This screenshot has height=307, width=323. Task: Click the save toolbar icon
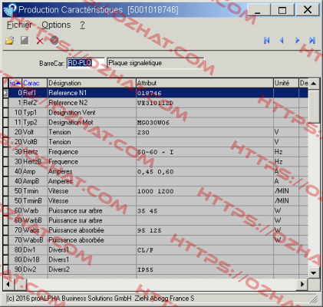[25, 41]
